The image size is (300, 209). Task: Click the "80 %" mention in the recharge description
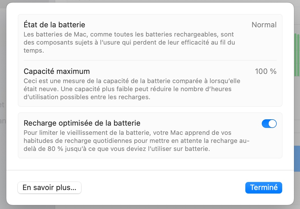click(x=55, y=149)
